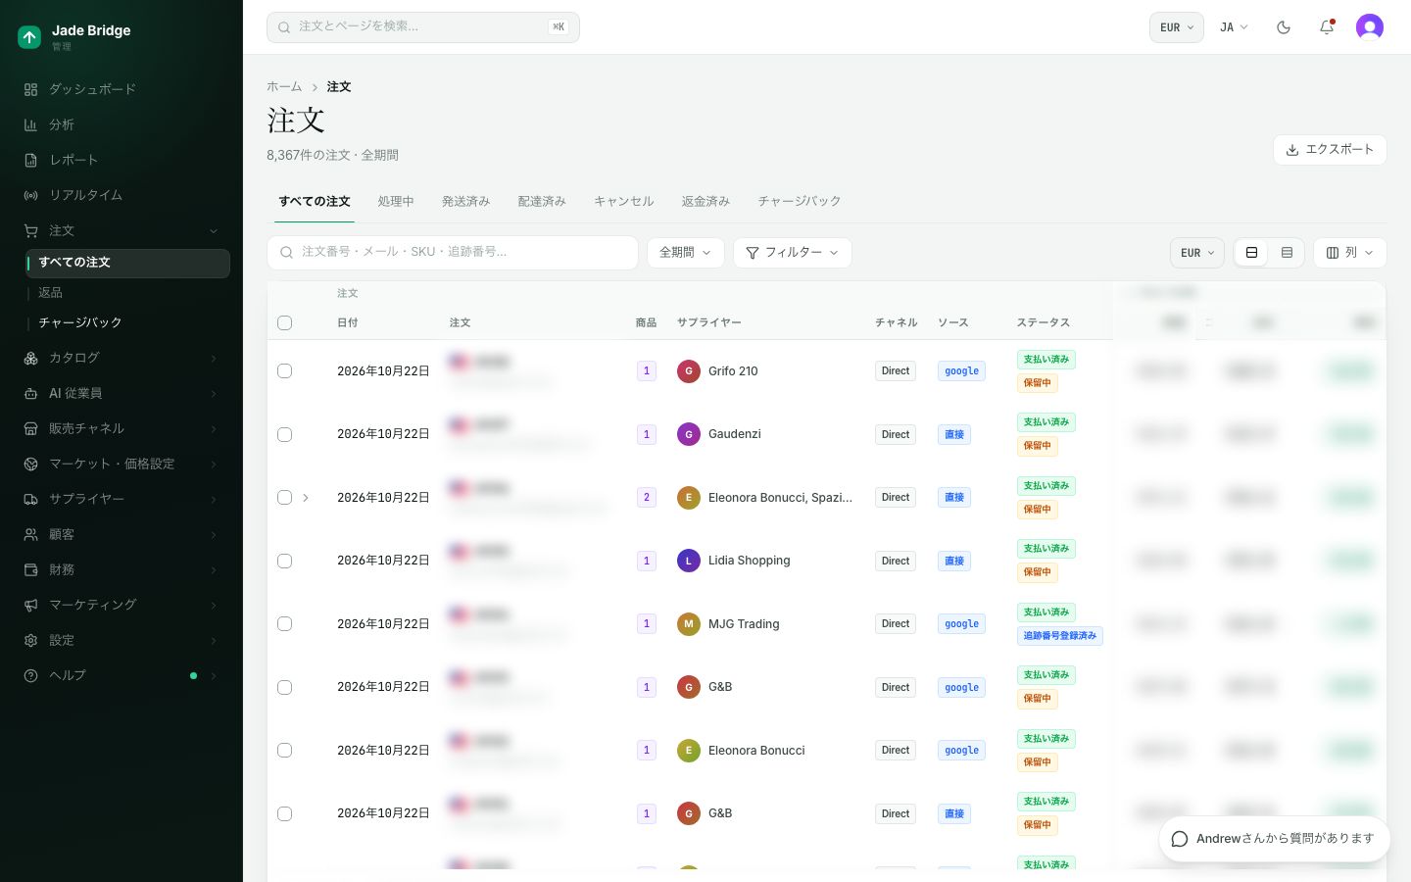Open the EUR currency dropdown above the table
Viewport: 1411px width, 882px height.
coord(1197,253)
